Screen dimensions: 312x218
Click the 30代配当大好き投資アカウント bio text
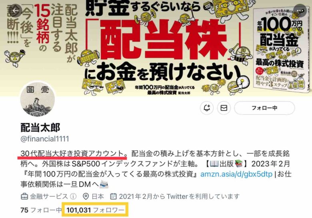tap(72, 154)
